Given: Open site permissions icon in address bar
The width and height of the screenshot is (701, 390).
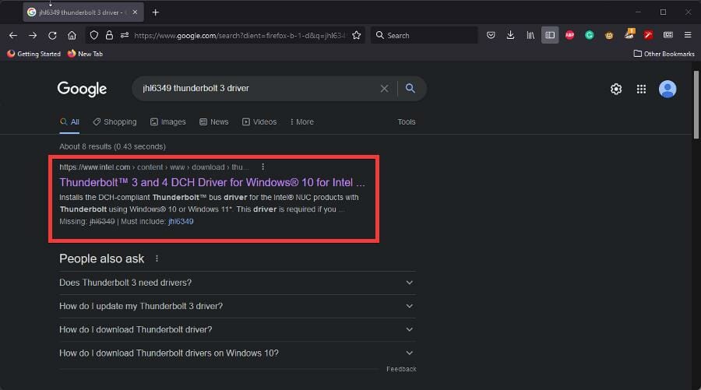Looking at the screenshot, I should (125, 35).
